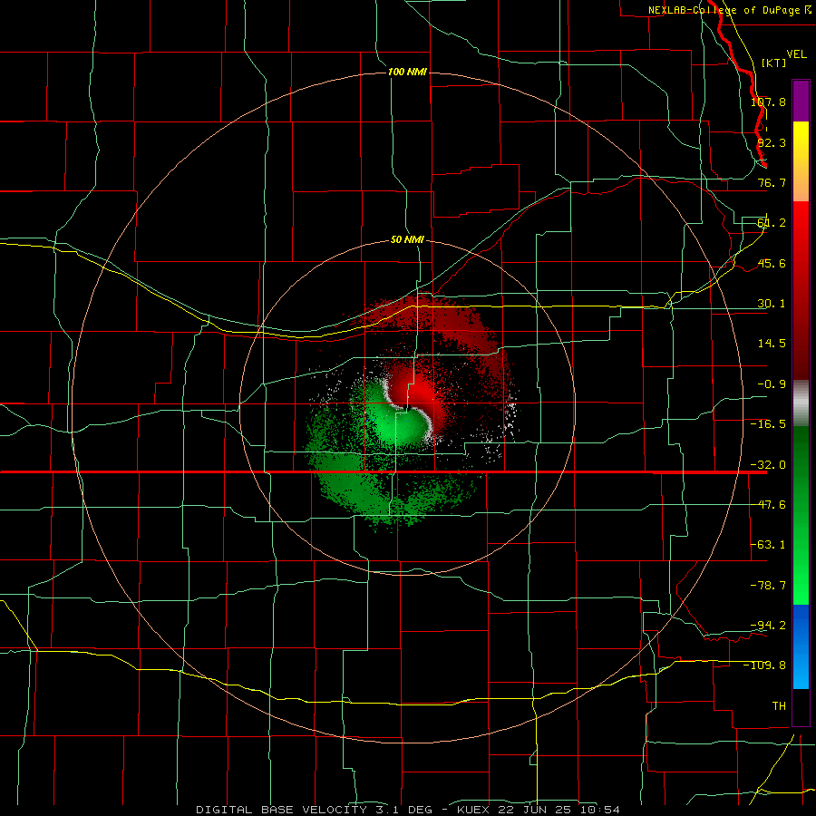
Task: Click the 61.2 velocity scale value
Action: (x=772, y=223)
